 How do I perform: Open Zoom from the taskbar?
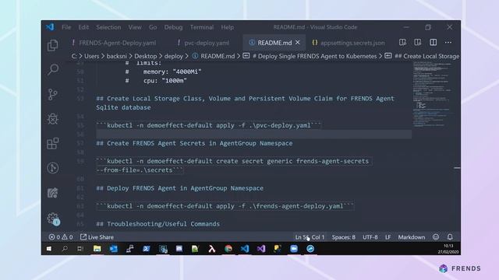pyautogui.click(x=294, y=249)
